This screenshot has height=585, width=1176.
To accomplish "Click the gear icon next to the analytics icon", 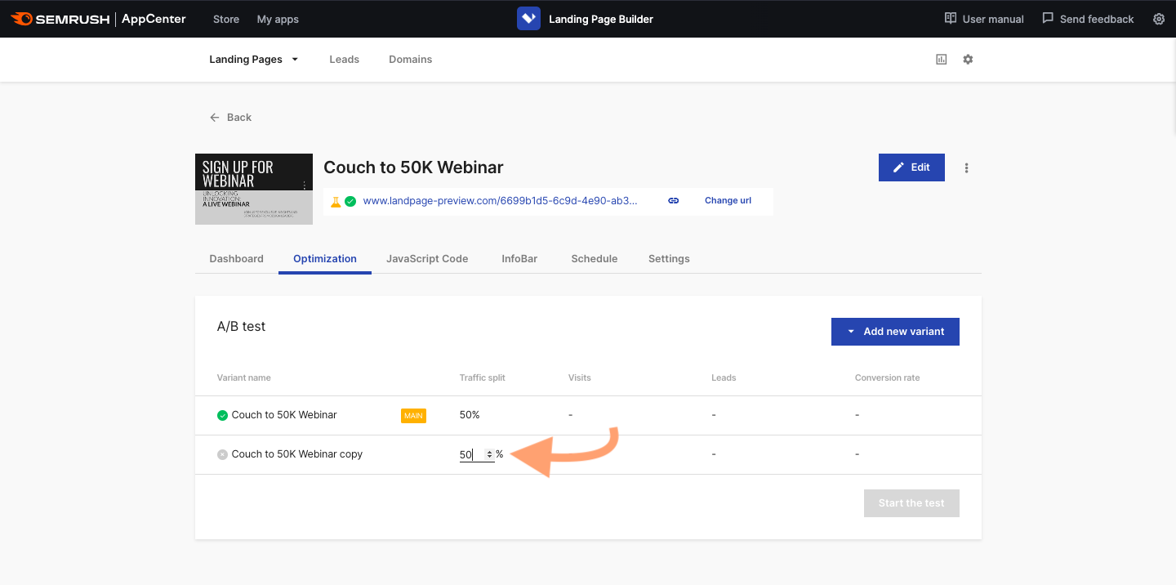I will pos(968,59).
